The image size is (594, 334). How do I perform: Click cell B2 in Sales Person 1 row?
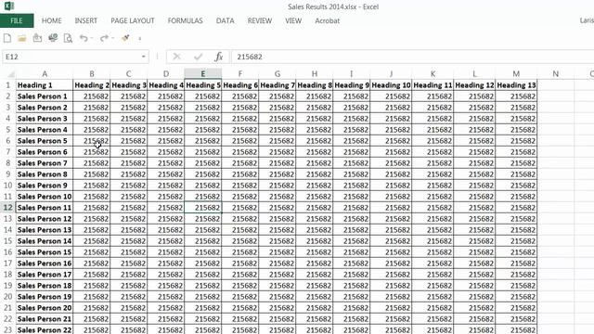(92, 96)
